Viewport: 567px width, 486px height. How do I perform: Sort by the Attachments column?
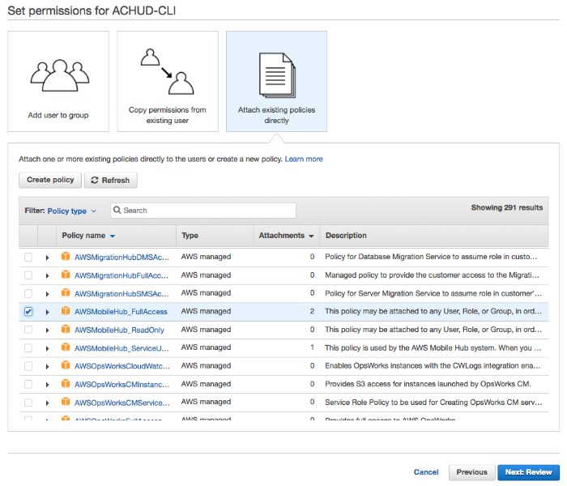tap(286, 236)
